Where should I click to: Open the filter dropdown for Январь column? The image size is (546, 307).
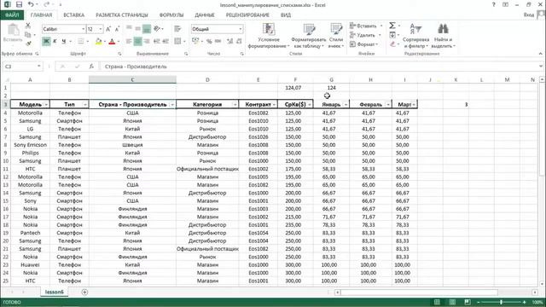pyautogui.click(x=346, y=104)
